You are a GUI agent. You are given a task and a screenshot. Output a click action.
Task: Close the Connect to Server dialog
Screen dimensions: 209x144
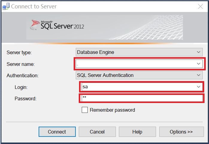pos(200,6)
